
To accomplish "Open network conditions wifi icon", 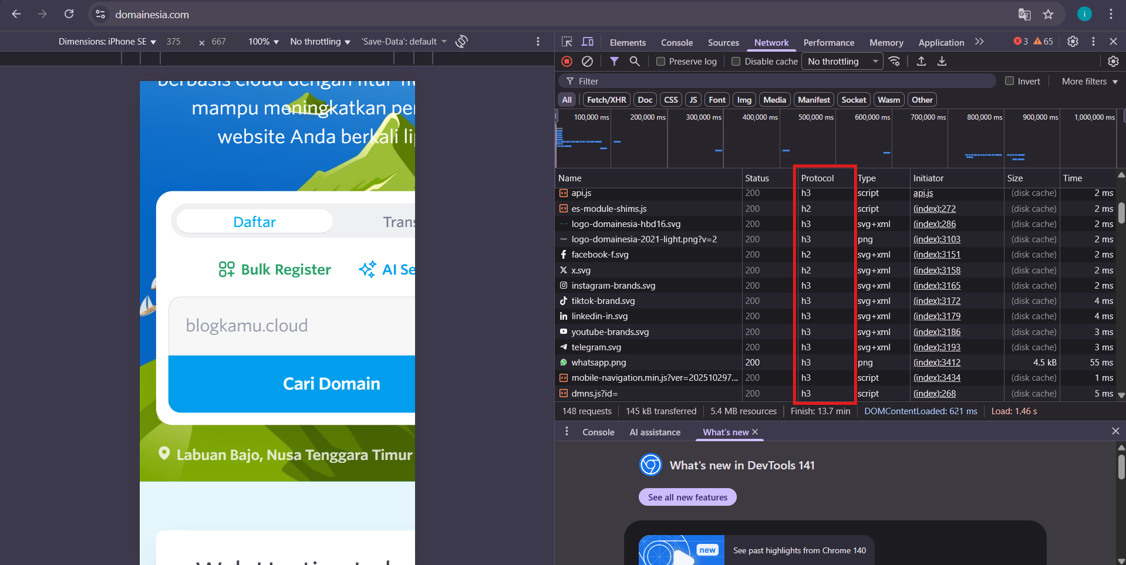I will pos(895,61).
